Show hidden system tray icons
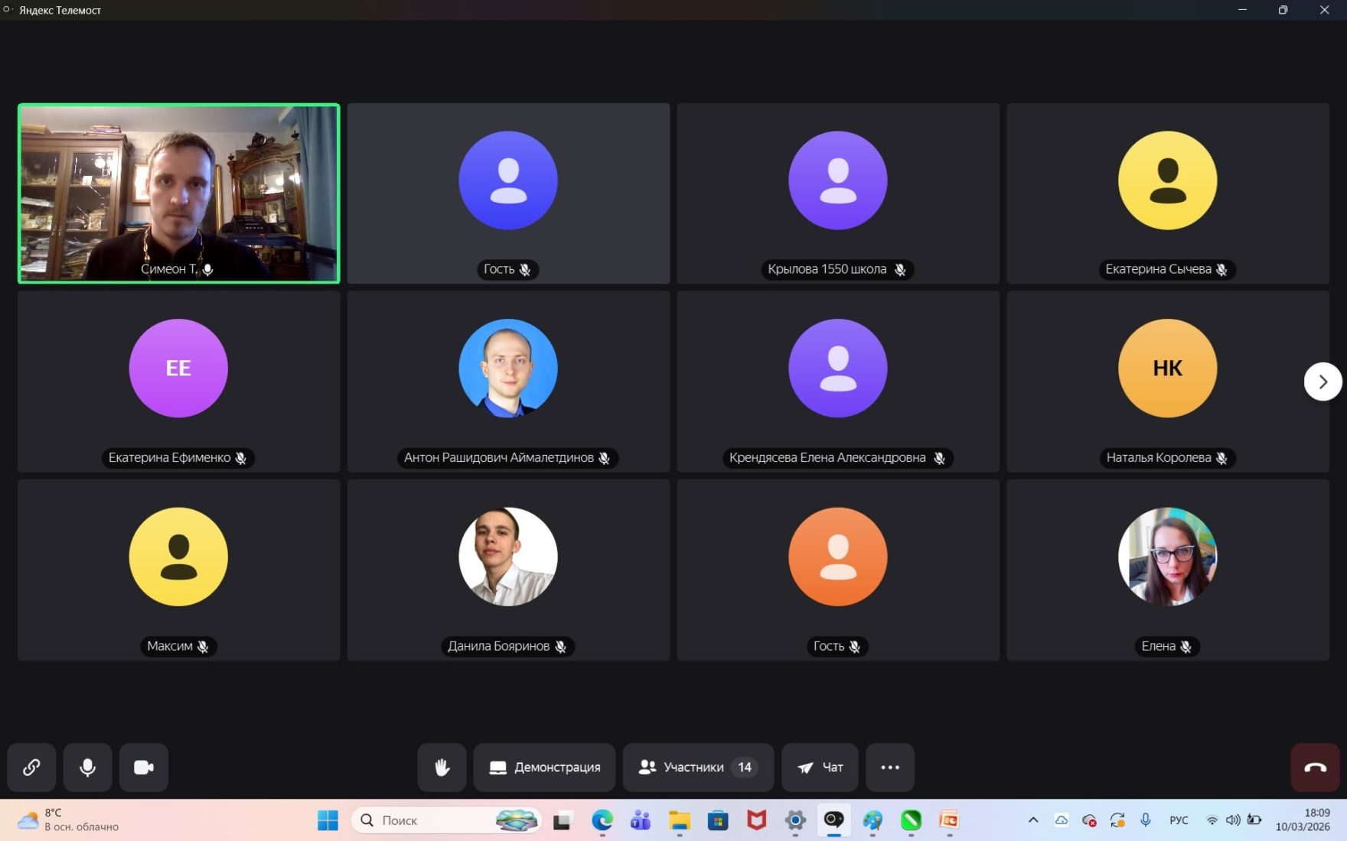The width and height of the screenshot is (1347, 841). click(x=1033, y=820)
